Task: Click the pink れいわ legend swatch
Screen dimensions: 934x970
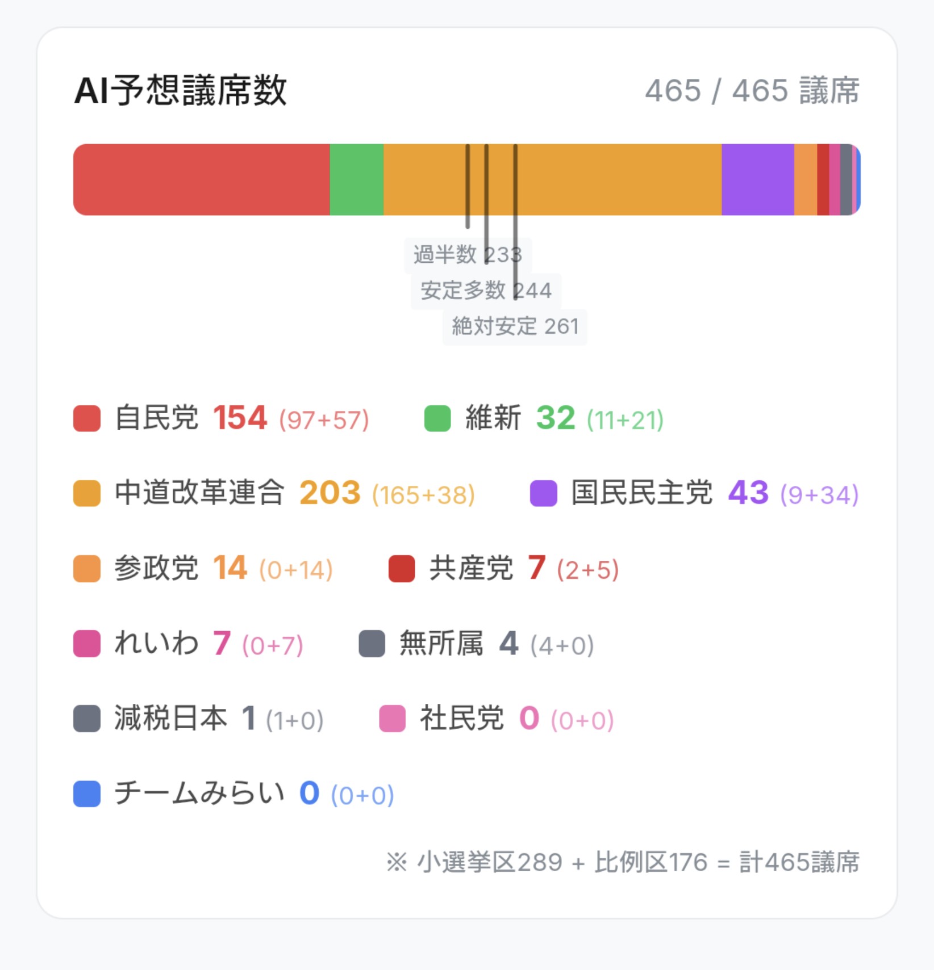Action: (87, 644)
